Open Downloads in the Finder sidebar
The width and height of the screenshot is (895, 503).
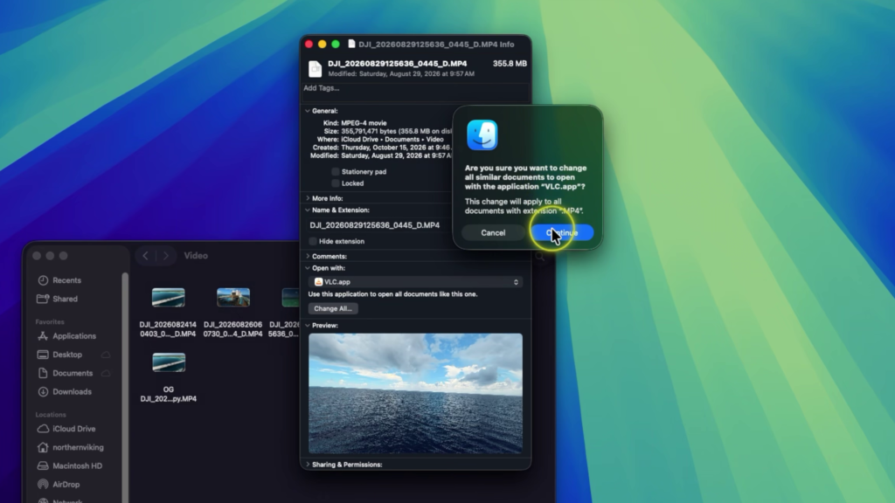65,392
